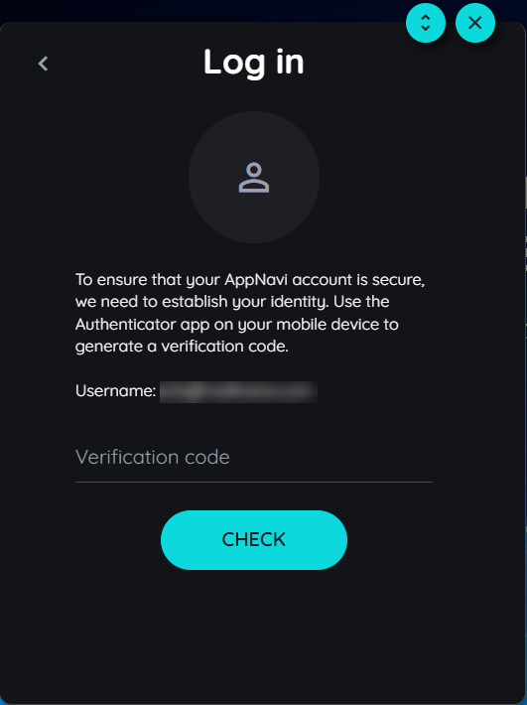Focus the Verification code field

[254, 458]
